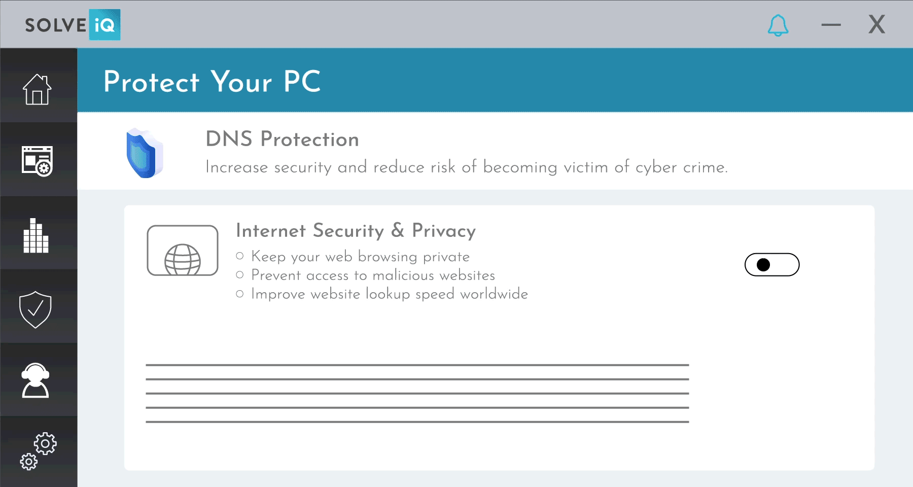
Task: Open the gears settings icon
Action: pos(38,451)
